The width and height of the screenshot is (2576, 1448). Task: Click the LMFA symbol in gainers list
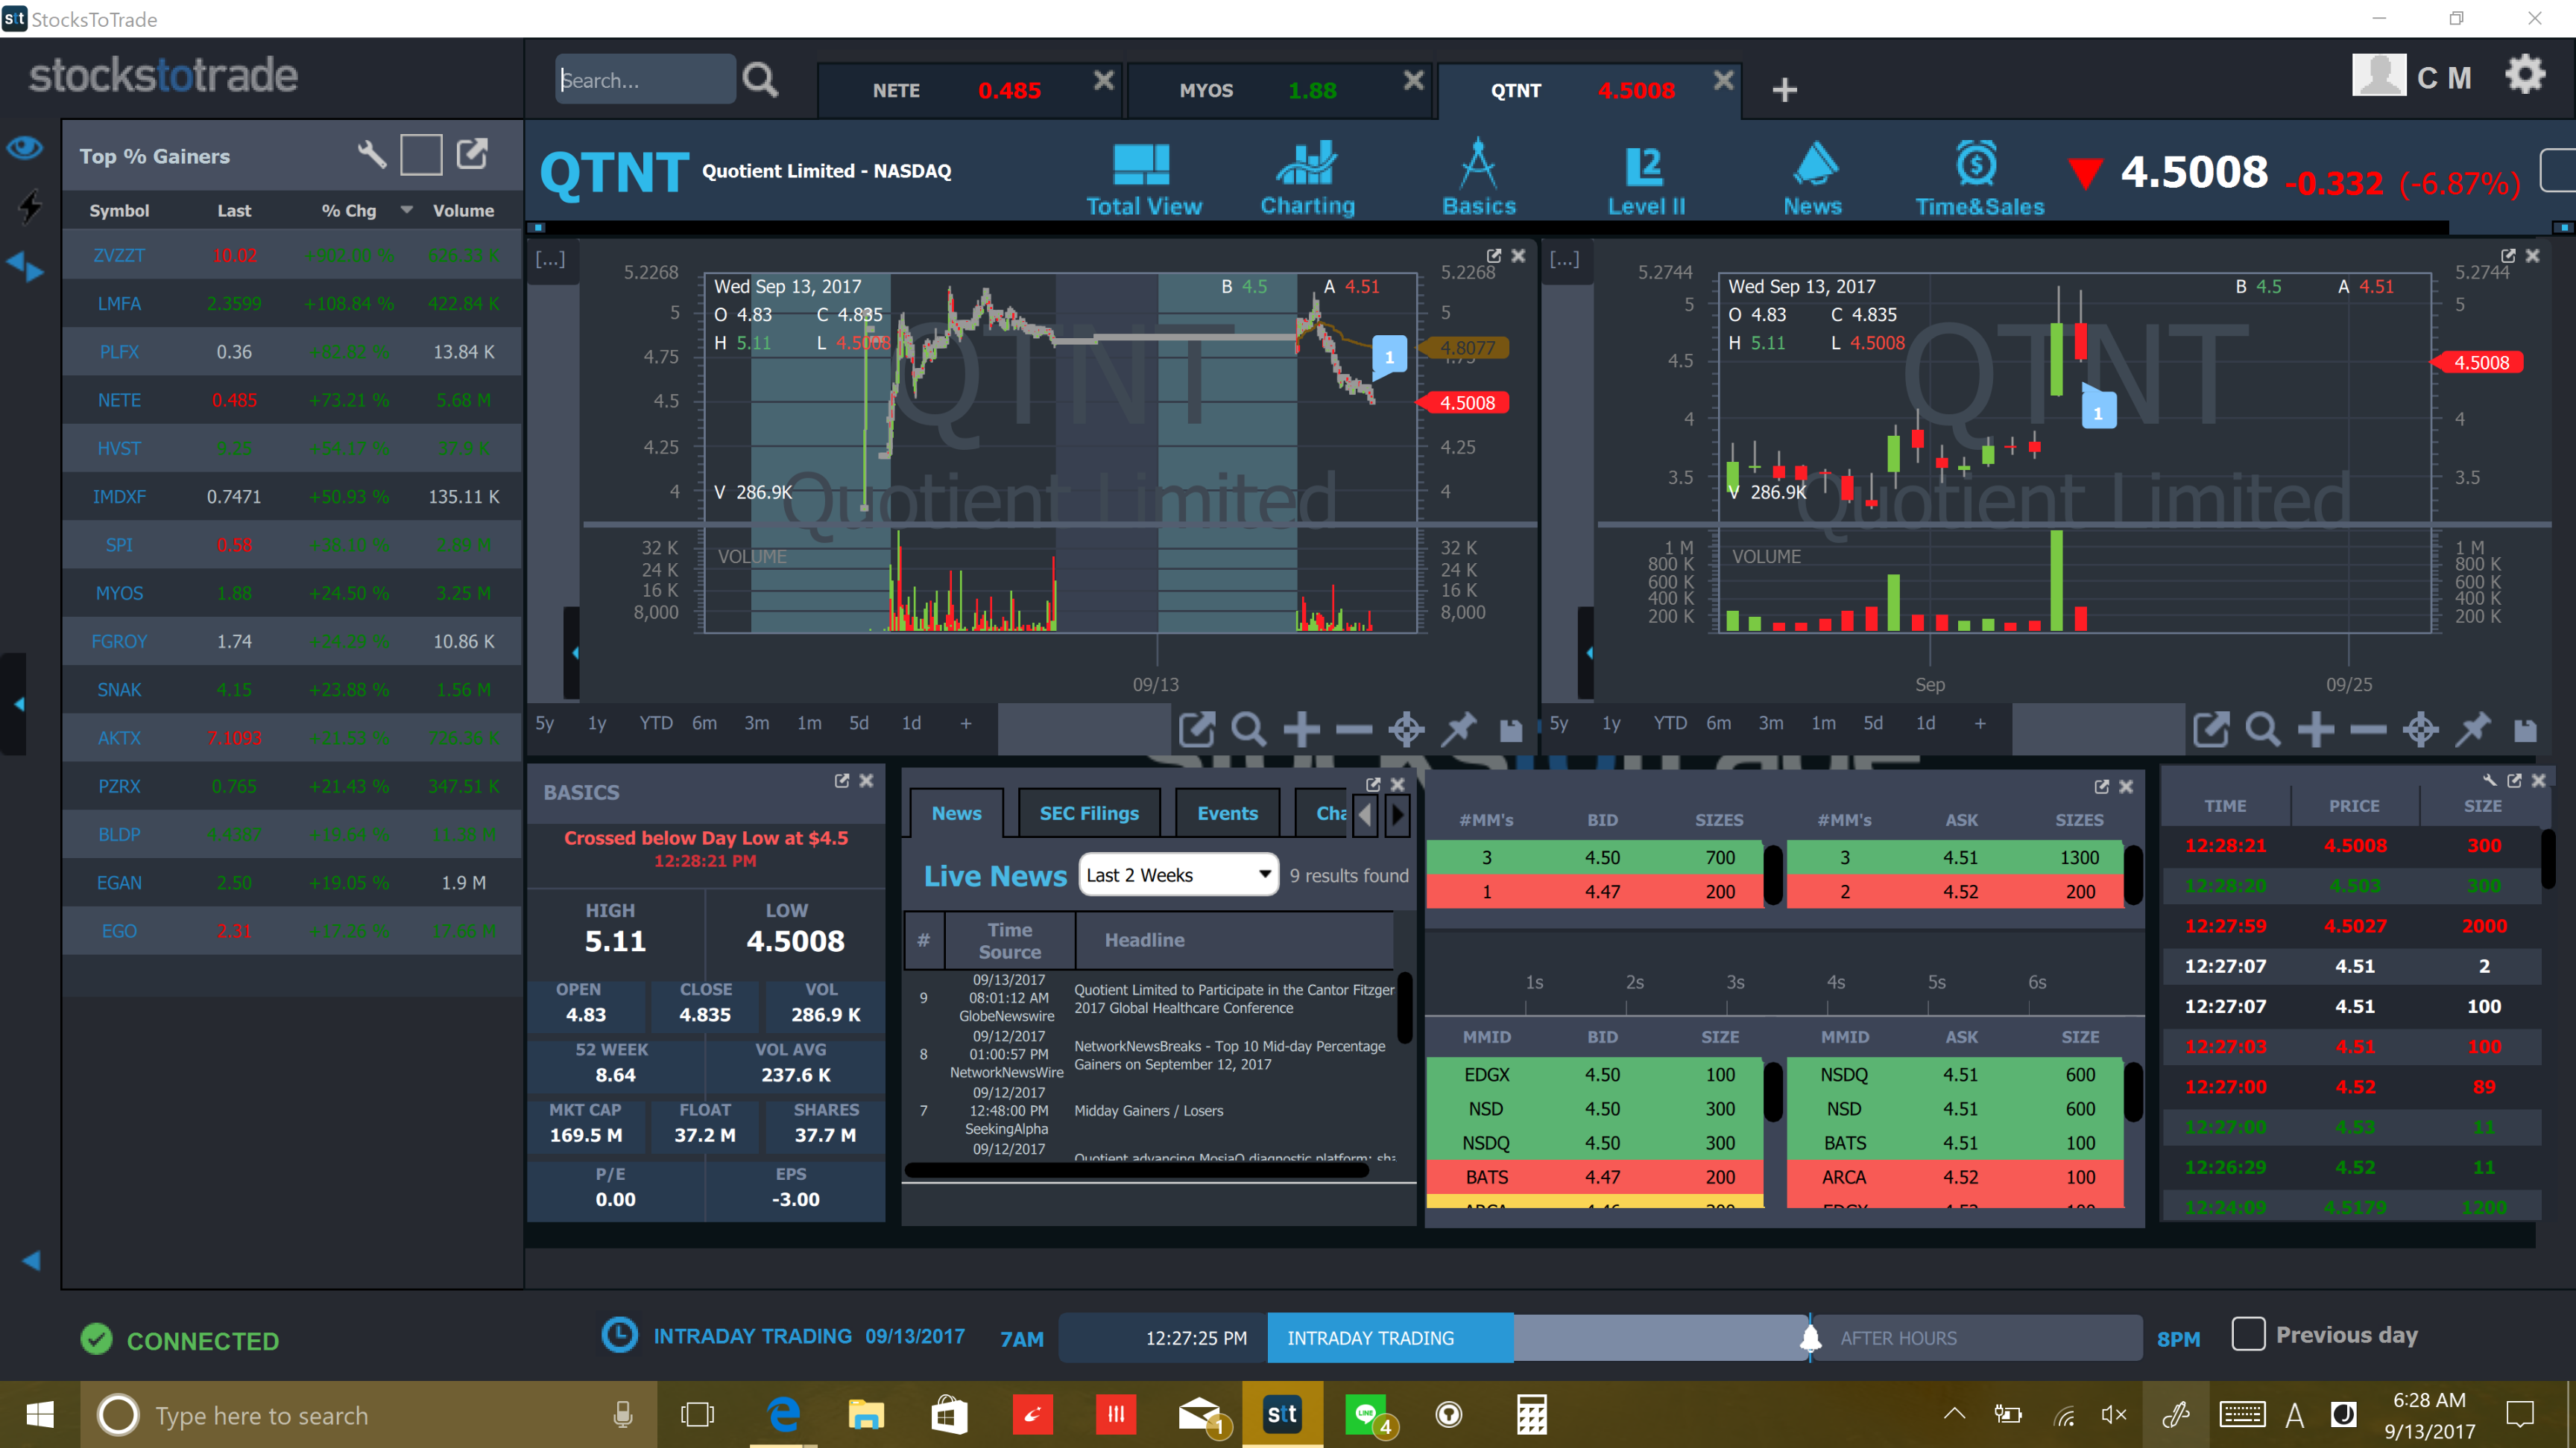119,304
